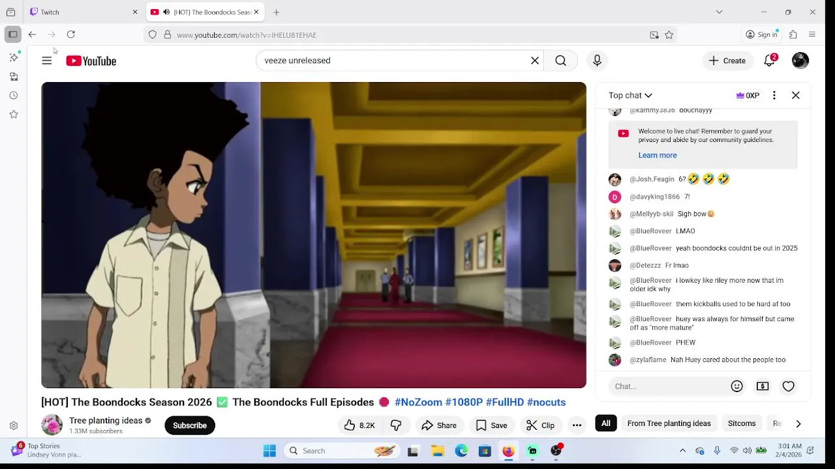This screenshot has width=835, height=469.
Task: Open the Windows Start menu
Action: point(269,451)
